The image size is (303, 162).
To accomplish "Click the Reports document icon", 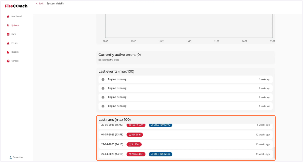I will pos(8,52).
